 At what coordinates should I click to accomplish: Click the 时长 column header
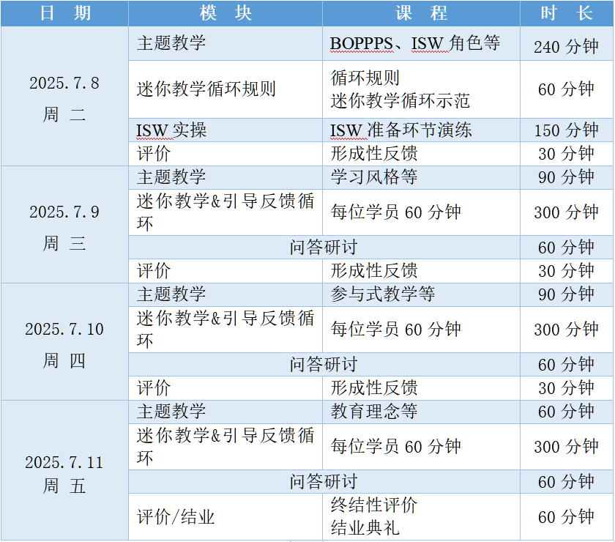[567, 13]
